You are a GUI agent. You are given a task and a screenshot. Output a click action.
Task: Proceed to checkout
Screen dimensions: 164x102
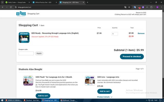pos(132,57)
